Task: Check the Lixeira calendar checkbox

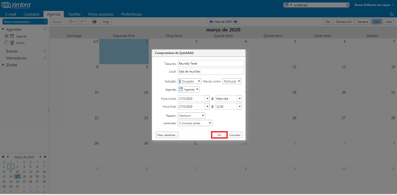Action: coord(7,43)
